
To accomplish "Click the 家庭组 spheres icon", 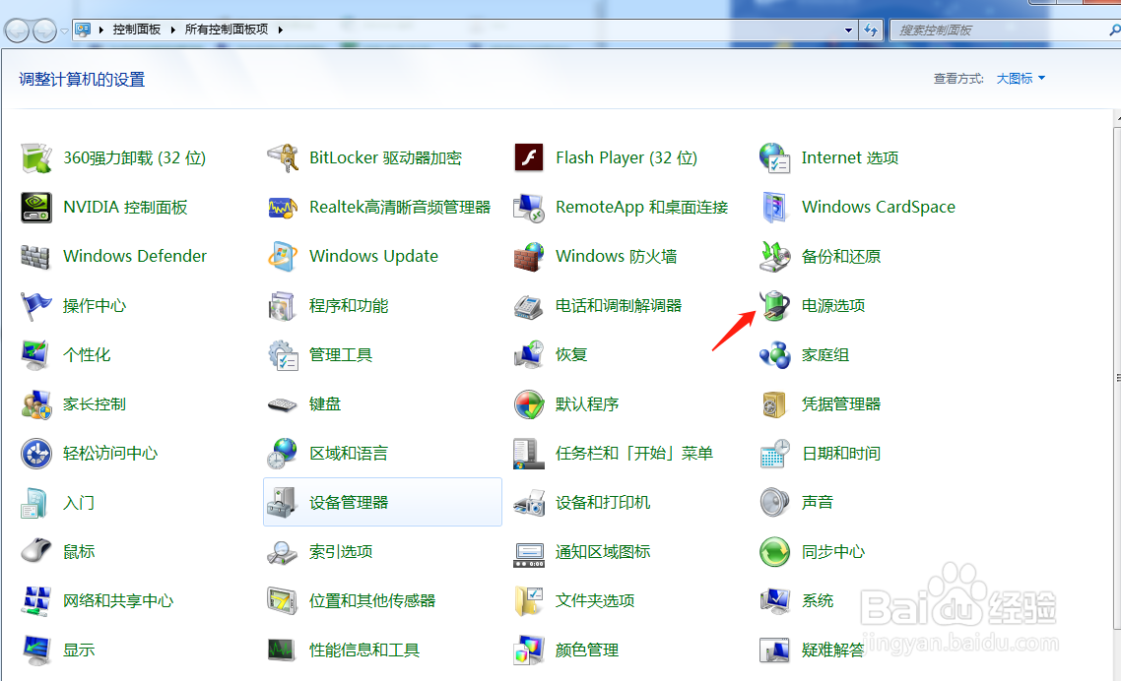I will [775, 355].
